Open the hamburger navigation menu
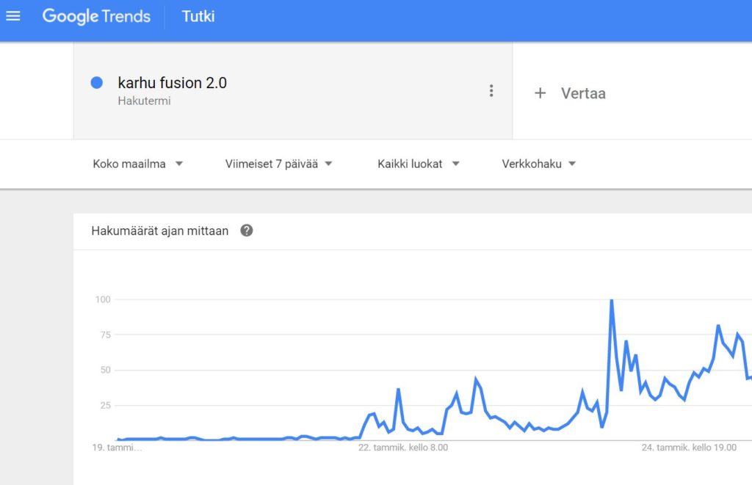Viewport: 752px width, 485px height. coord(13,16)
